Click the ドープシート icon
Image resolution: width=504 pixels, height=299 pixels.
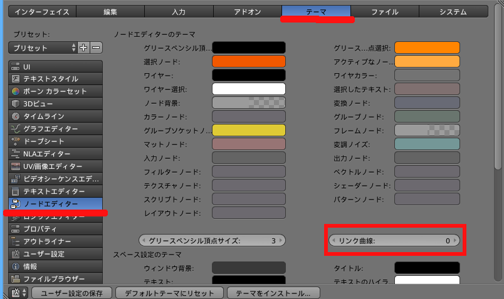click(15, 141)
